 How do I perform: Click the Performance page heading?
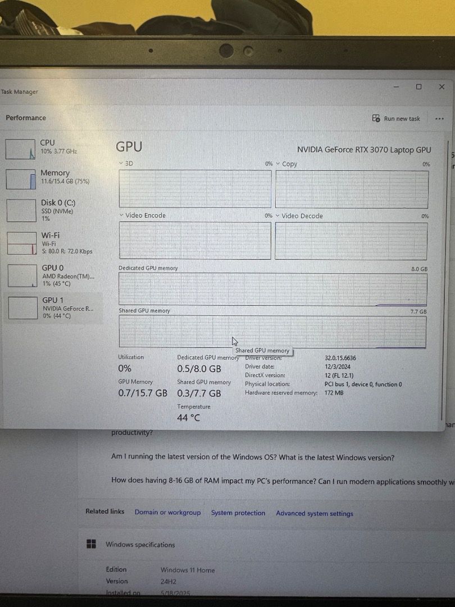coord(25,117)
